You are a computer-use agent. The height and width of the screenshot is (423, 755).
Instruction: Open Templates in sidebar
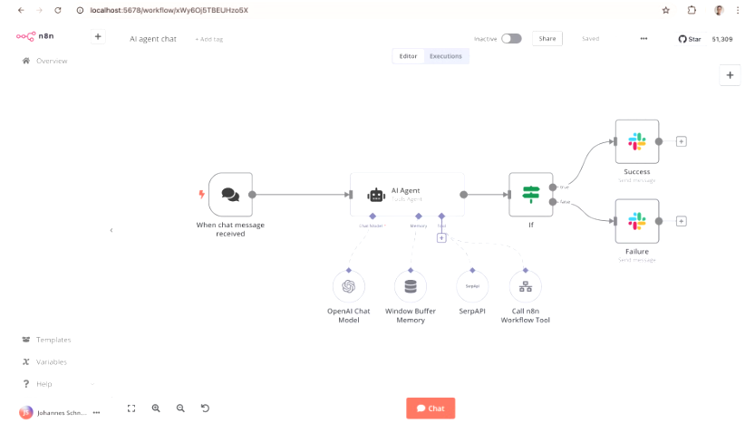point(47,340)
